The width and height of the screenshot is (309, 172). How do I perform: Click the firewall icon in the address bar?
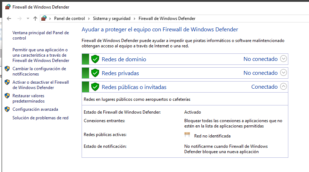coord(44,18)
